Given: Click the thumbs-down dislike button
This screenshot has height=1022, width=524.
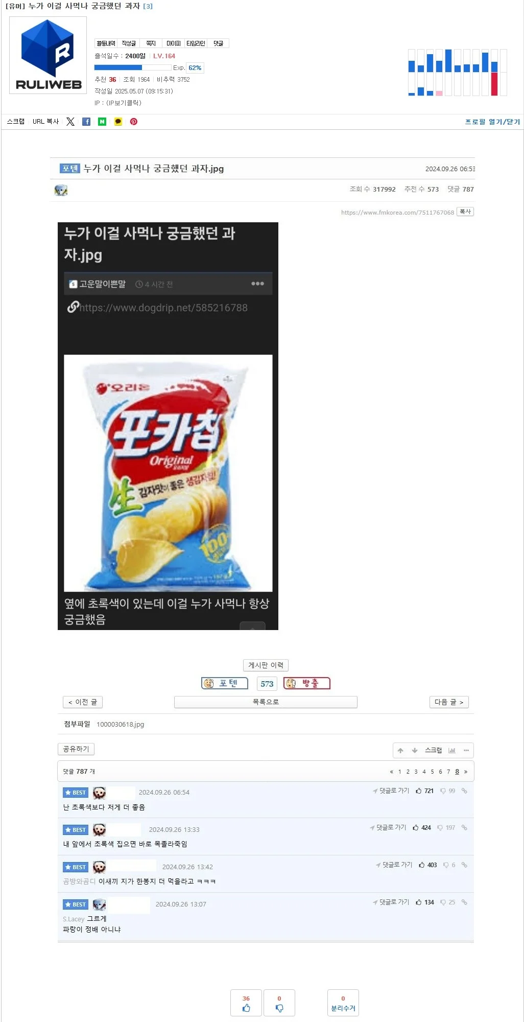Looking at the screenshot, I should tap(279, 1003).
